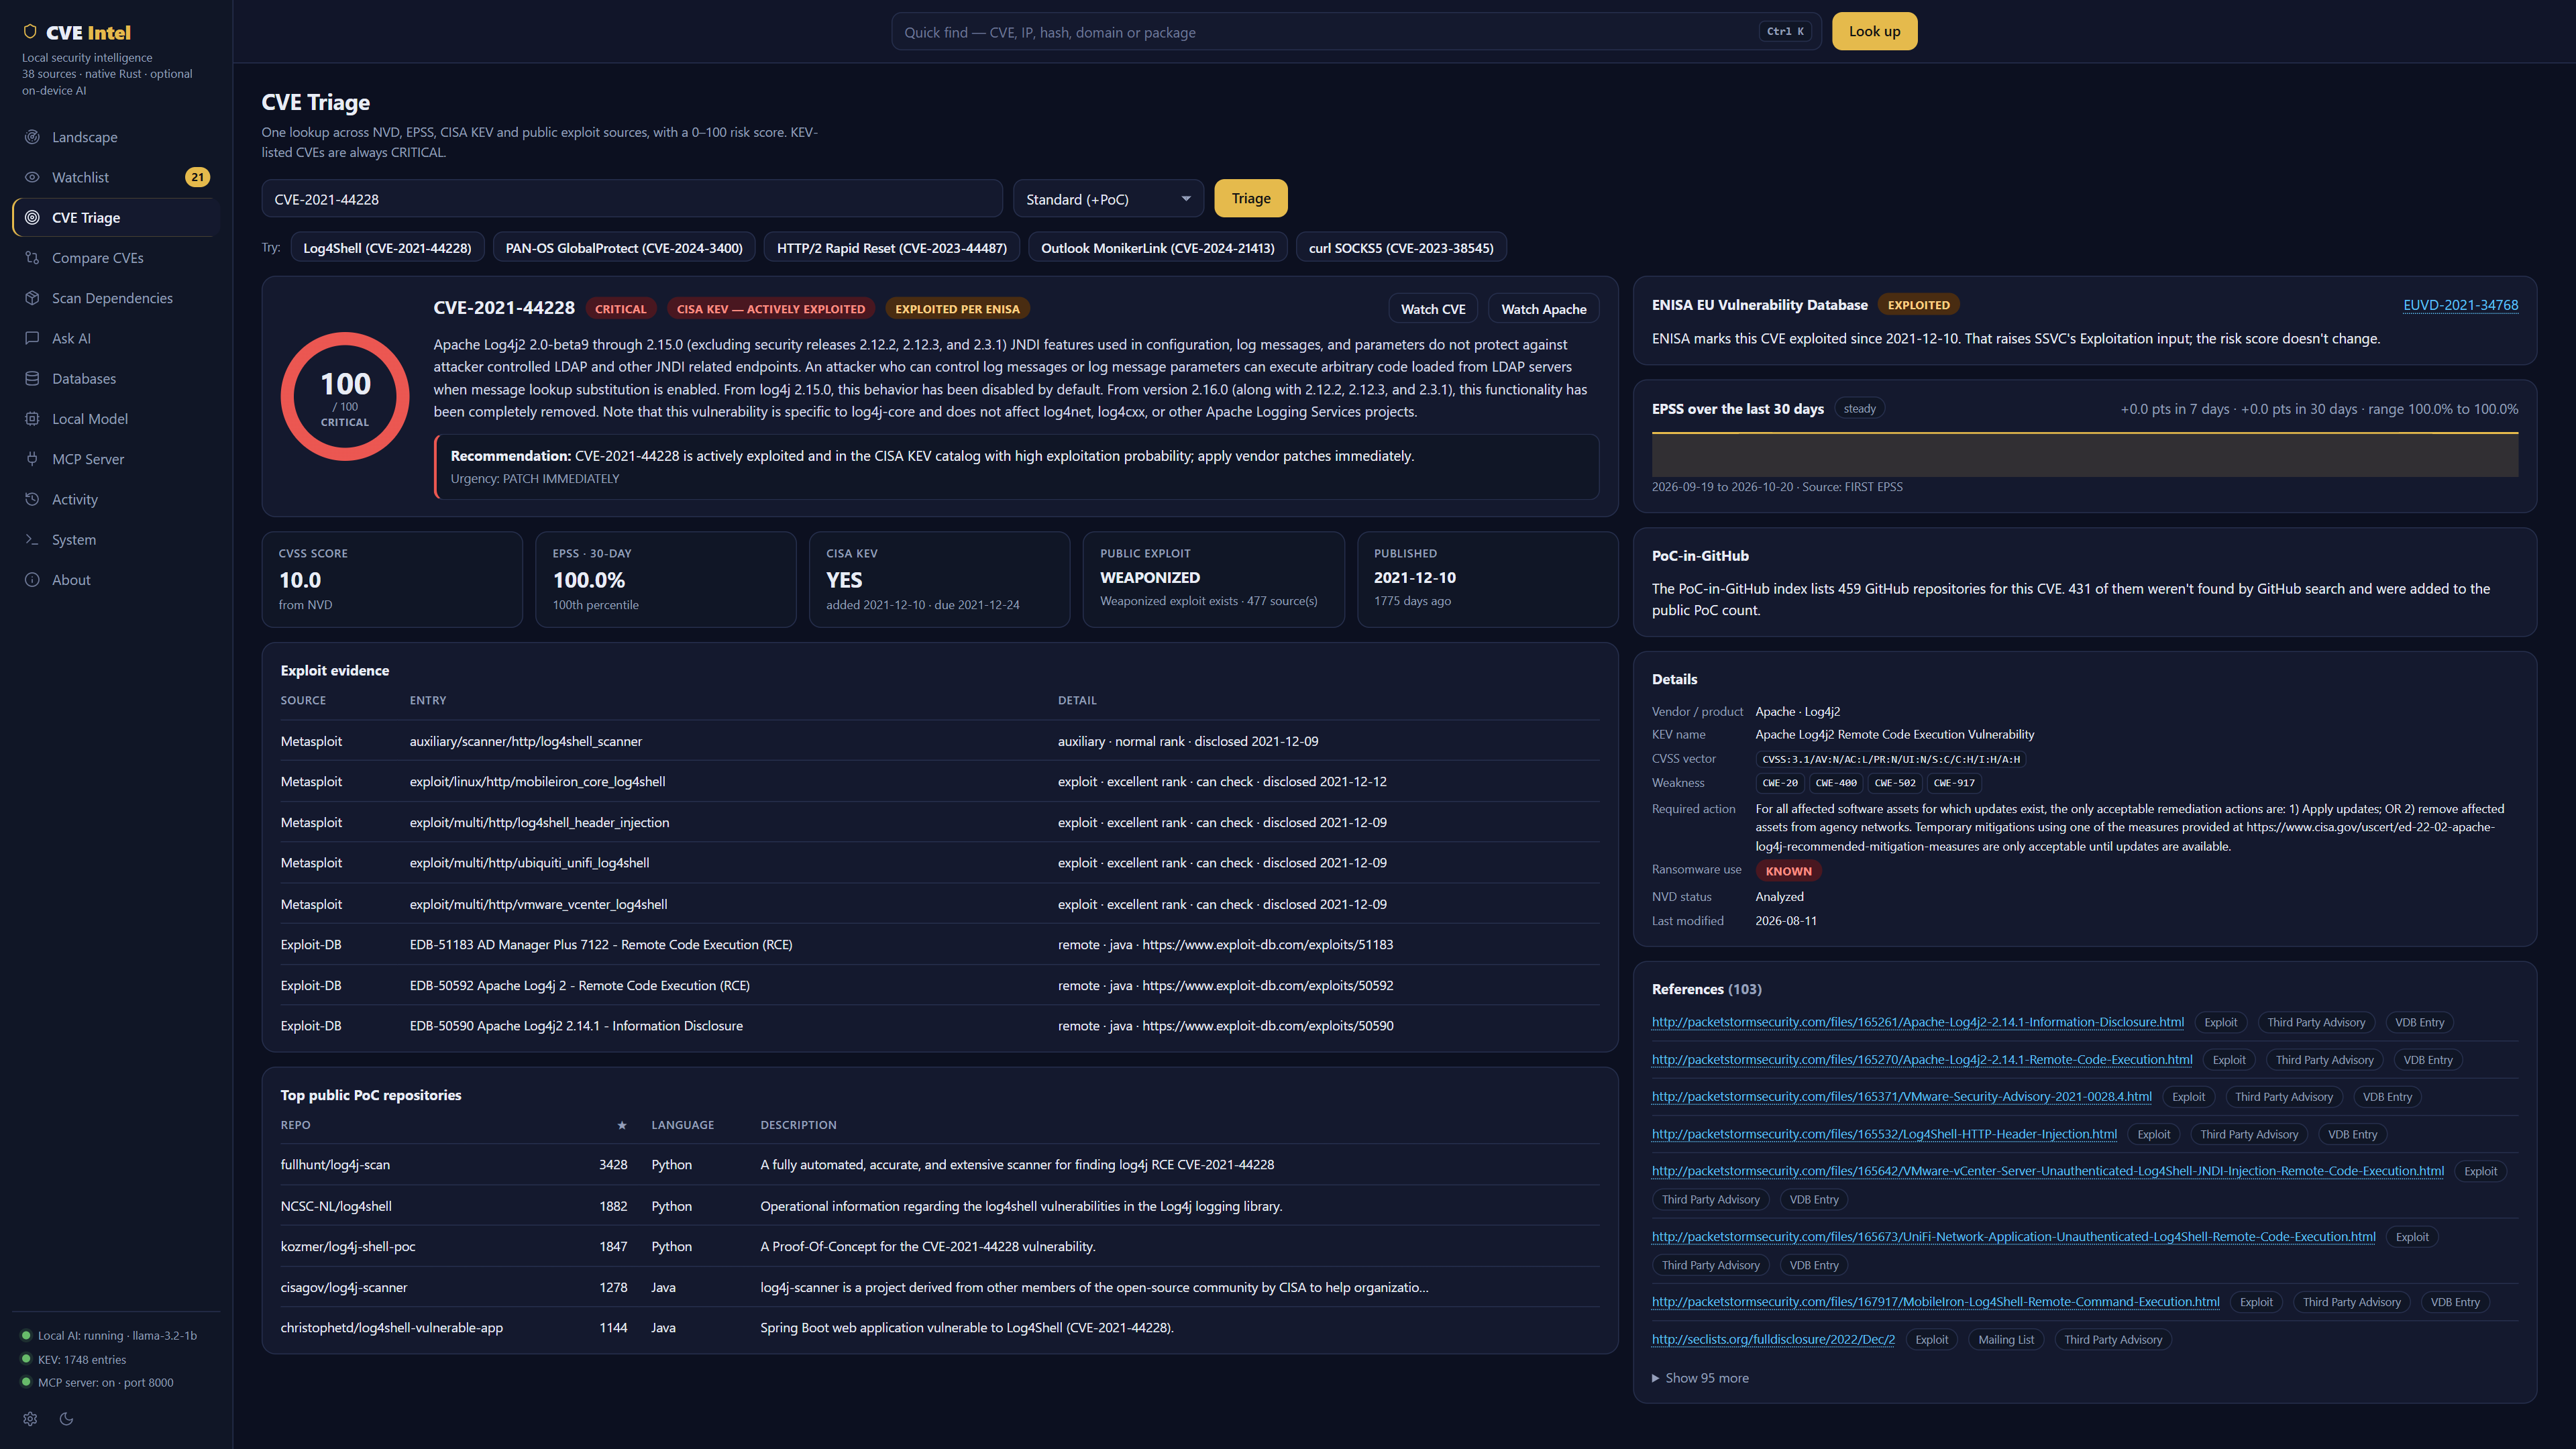Focus the Quick find search field
Image resolution: width=2576 pixels, height=1449 pixels.
click(1356, 32)
